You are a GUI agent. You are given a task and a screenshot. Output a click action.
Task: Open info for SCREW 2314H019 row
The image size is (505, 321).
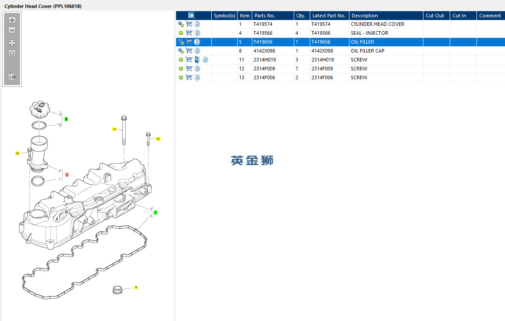[205, 60]
